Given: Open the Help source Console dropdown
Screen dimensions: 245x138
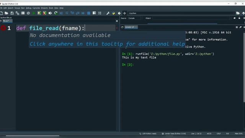Looking at the screenshot, I should pos(135,18).
